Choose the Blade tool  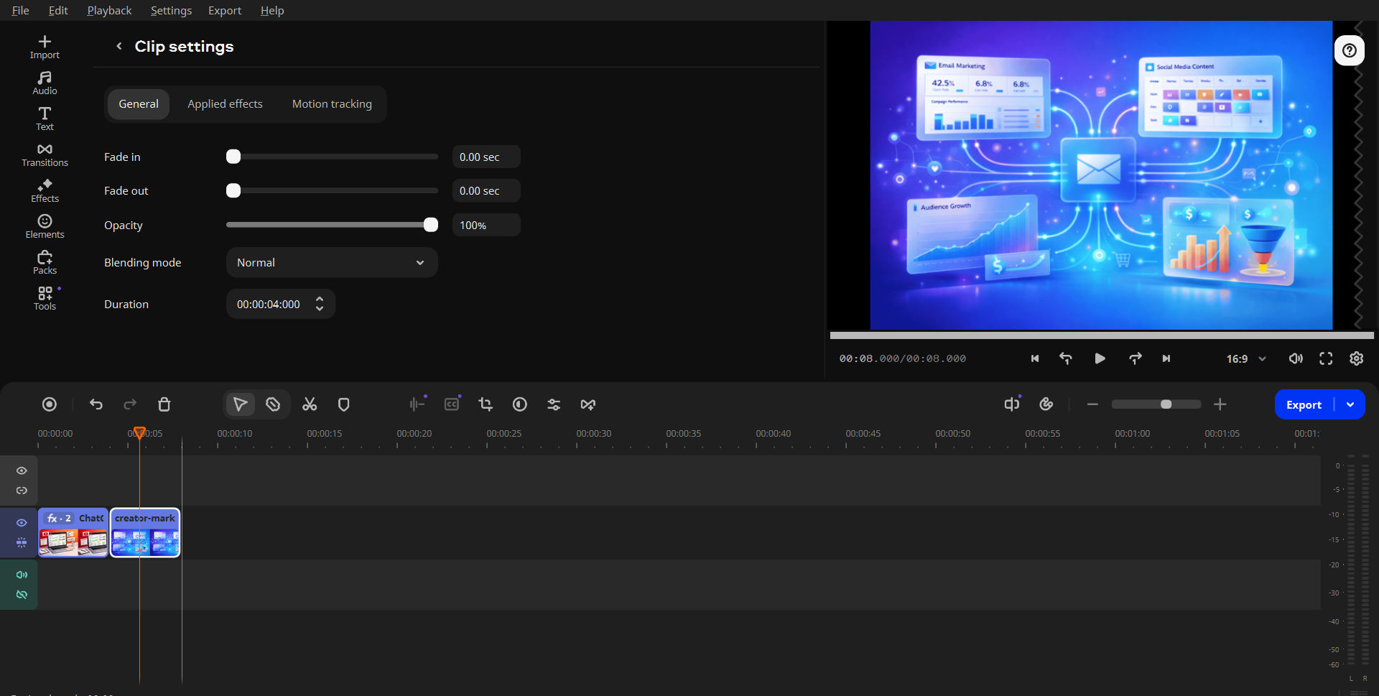(x=273, y=404)
